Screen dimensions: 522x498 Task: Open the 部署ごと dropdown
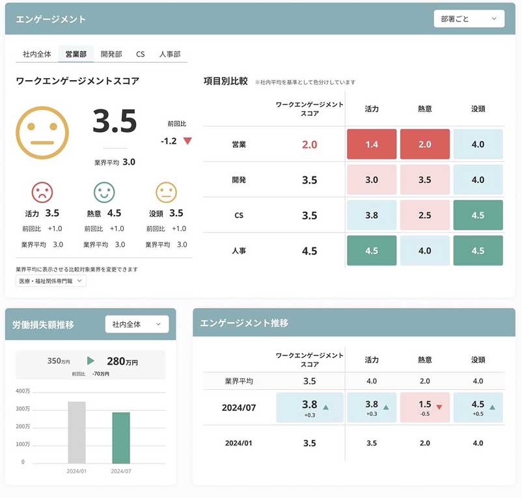pyautogui.click(x=469, y=19)
